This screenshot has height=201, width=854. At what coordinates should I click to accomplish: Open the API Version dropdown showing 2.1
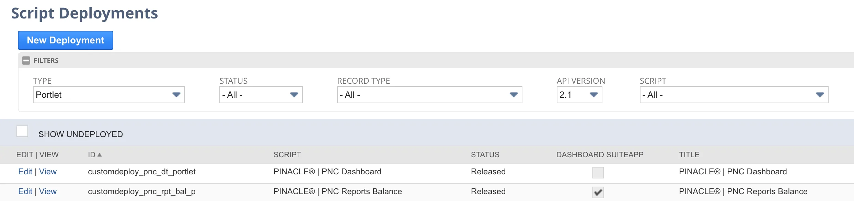(x=579, y=95)
